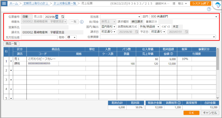222x118 pixels.
Task: Click 粗利率 value 50.0%
Action: (x=135, y=108)
